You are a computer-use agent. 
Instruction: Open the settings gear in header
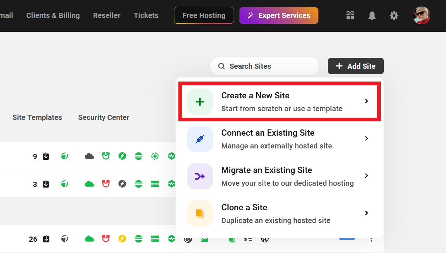[x=394, y=15]
